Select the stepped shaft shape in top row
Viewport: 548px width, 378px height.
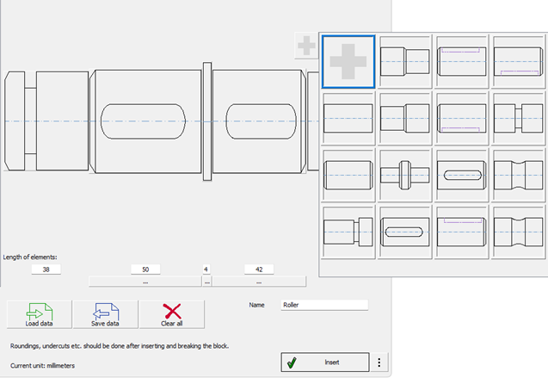coord(404,62)
